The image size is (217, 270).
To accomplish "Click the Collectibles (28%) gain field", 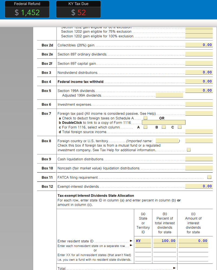I will [199, 45].
